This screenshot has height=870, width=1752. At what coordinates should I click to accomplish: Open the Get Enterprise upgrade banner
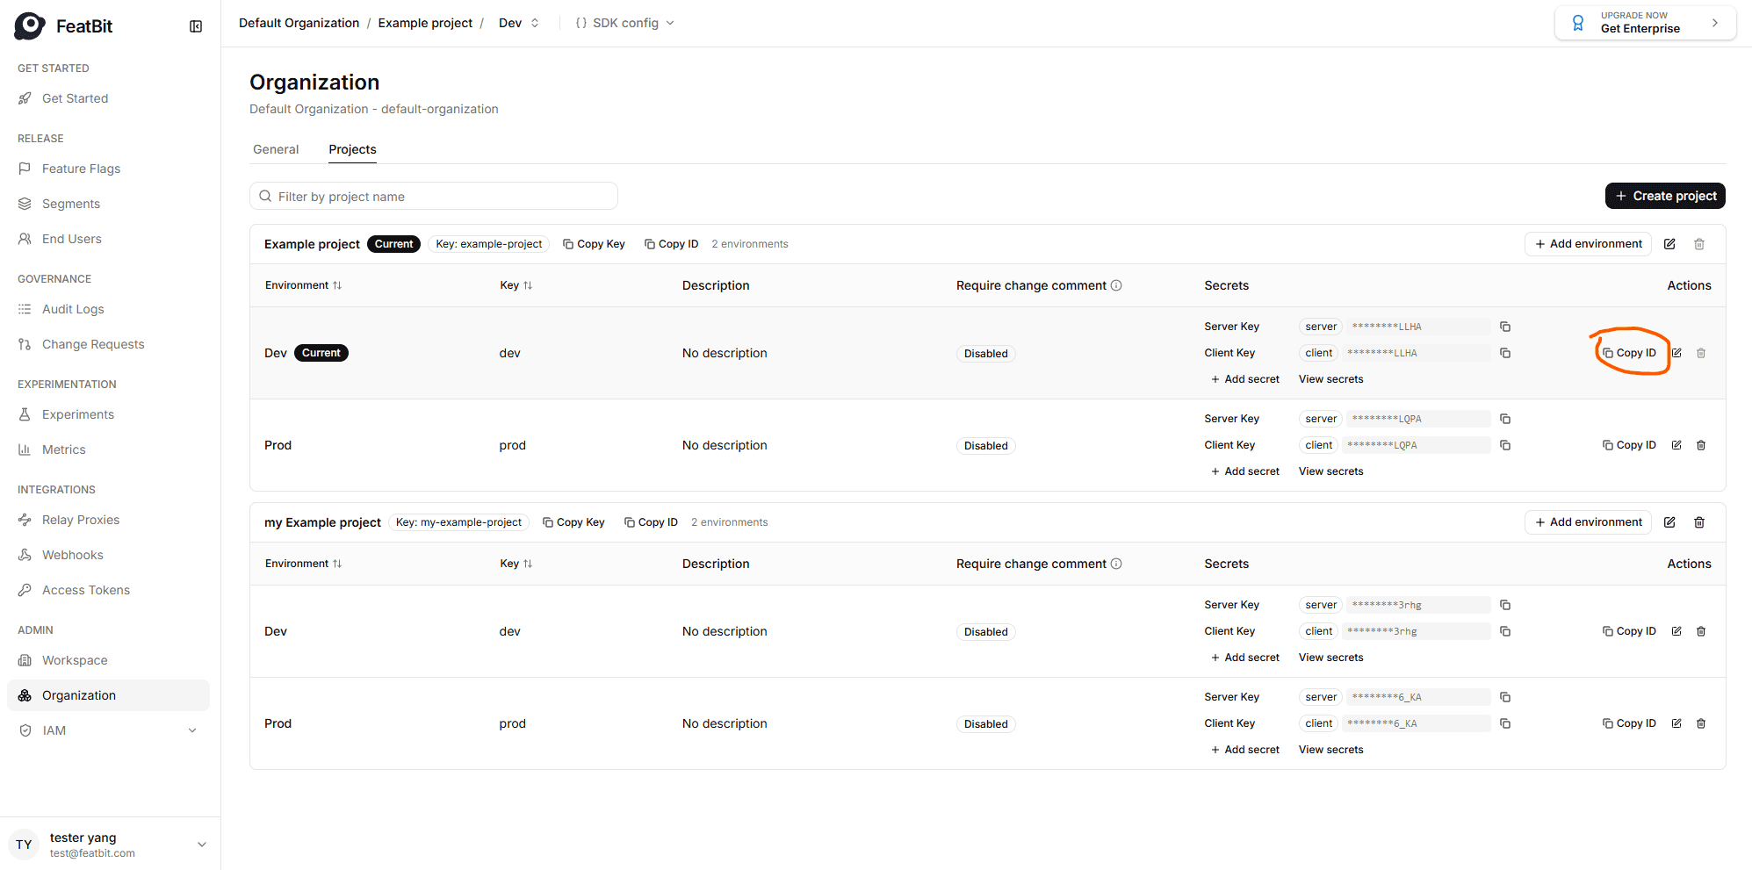click(x=1645, y=23)
